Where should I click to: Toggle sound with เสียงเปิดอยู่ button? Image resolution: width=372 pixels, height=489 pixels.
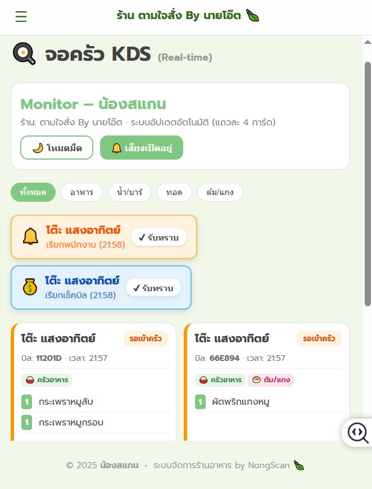[x=142, y=148]
